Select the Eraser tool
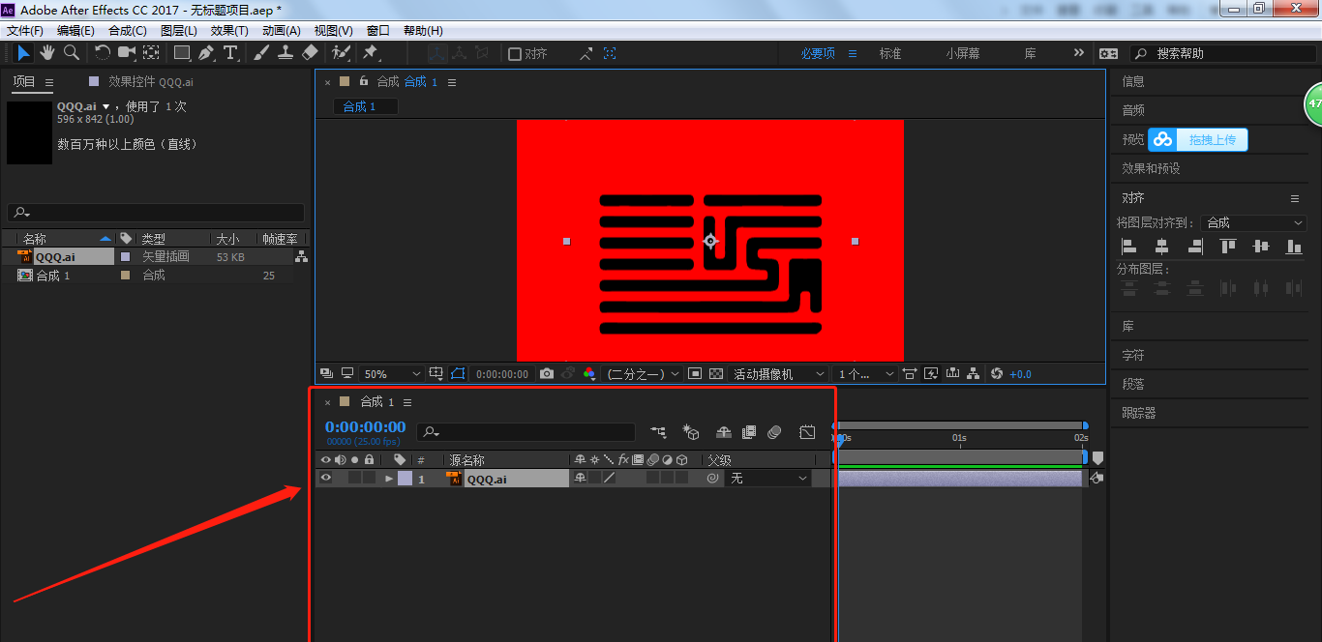This screenshot has width=1322, height=642. click(310, 53)
